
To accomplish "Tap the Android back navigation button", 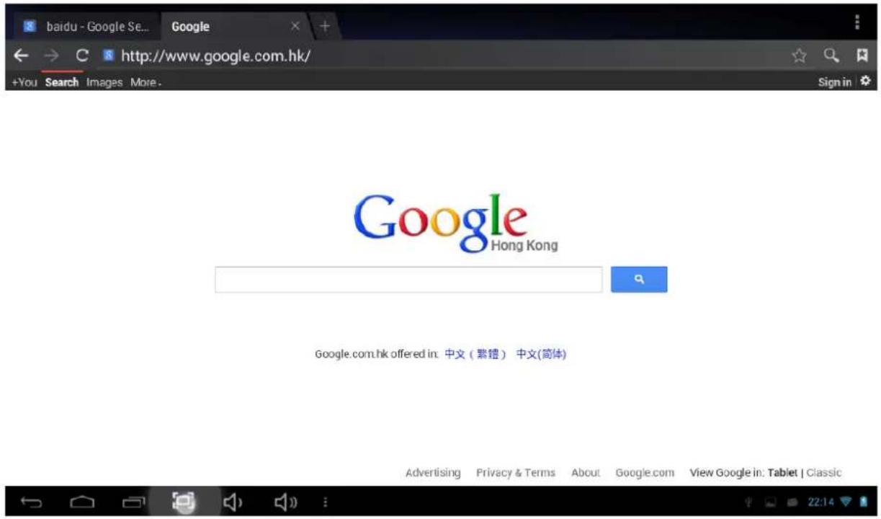I will tap(32, 502).
